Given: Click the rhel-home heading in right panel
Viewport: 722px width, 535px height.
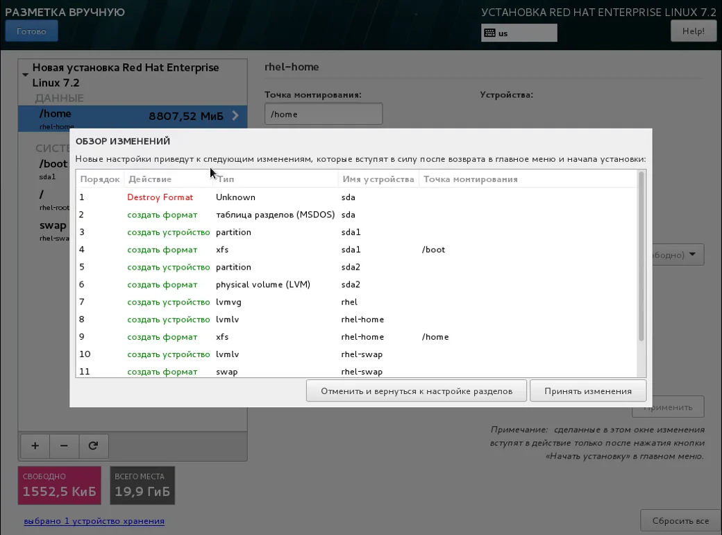Looking at the screenshot, I should click(292, 67).
